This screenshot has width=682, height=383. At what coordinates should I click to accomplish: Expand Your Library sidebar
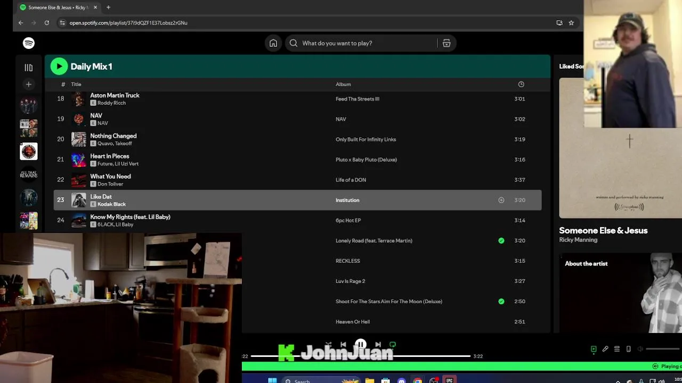29,68
